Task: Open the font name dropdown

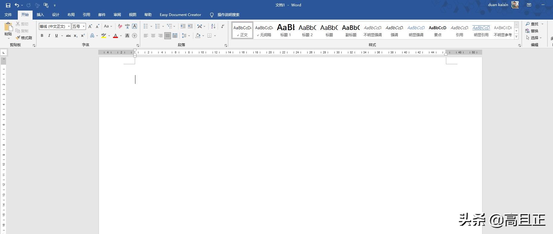Action: tap(69, 26)
